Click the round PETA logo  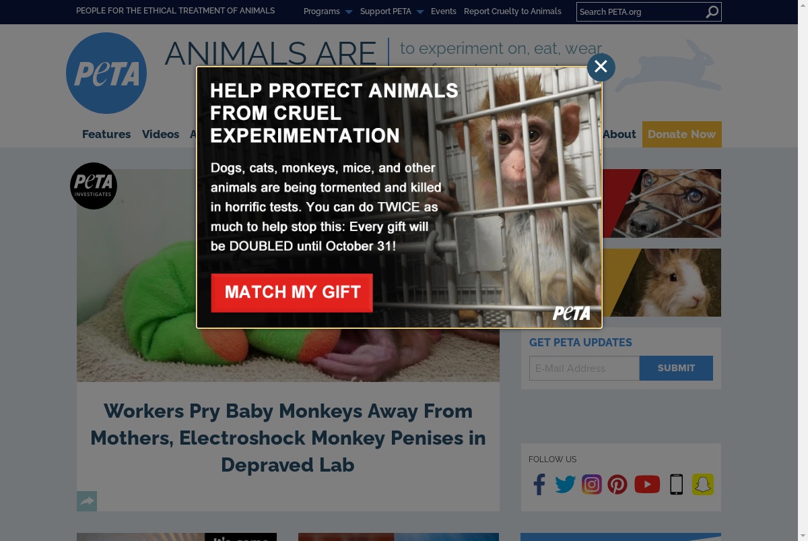tap(106, 73)
